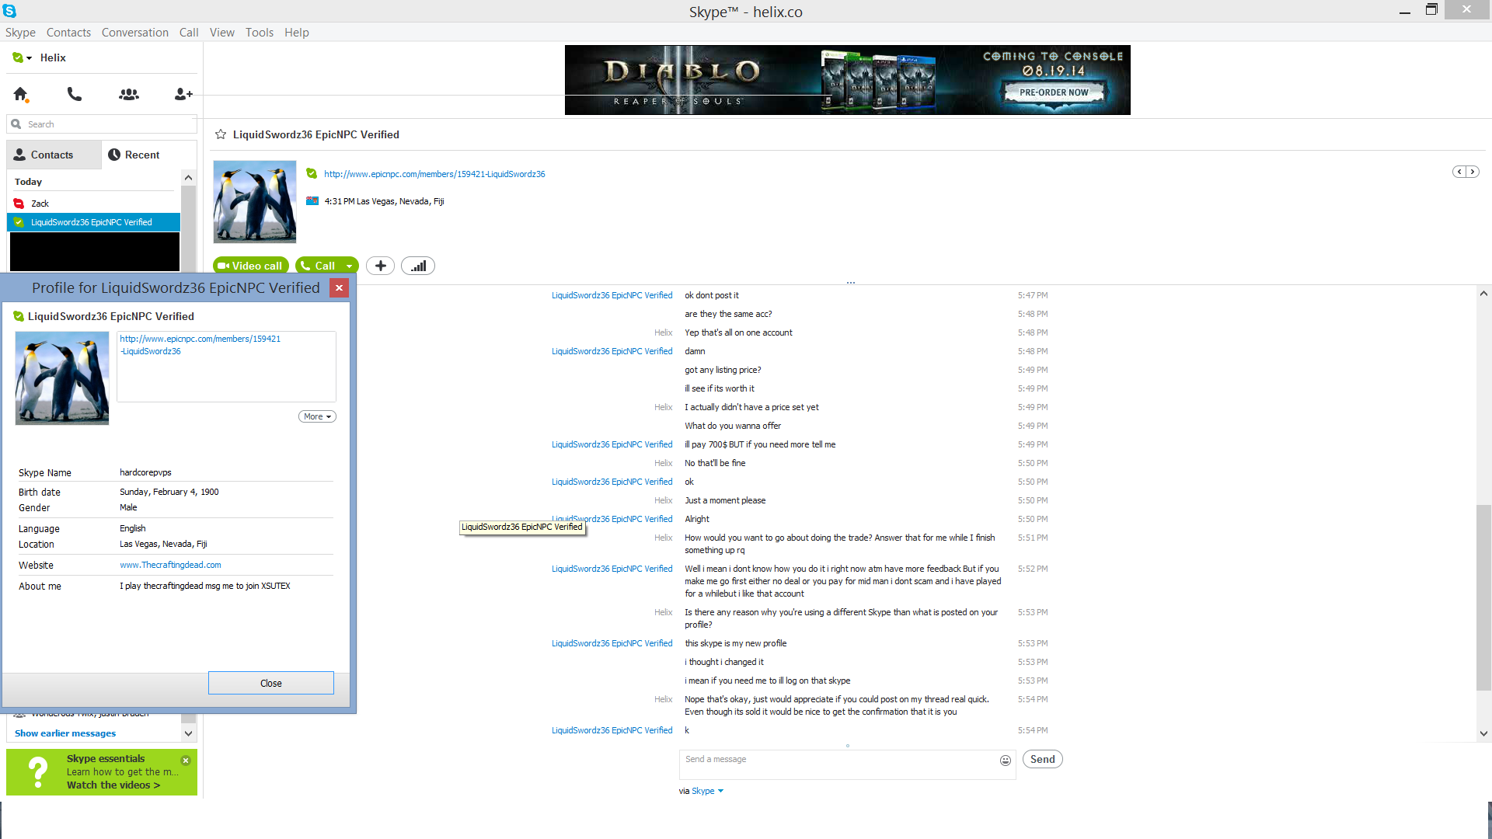This screenshot has width=1492, height=839.
Task: Click the penguin avatar in conversation header
Action: click(x=255, y=202)
